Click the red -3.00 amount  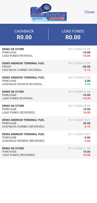pos(87,141)
